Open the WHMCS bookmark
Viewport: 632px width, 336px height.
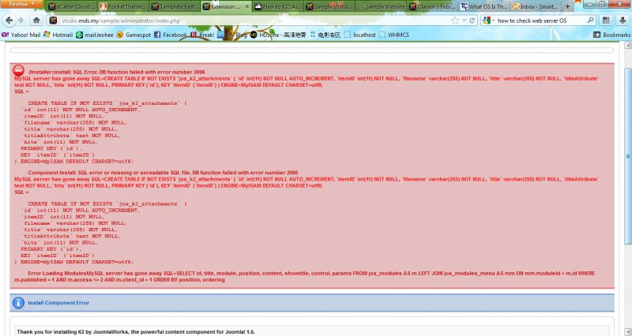(393, 35)
